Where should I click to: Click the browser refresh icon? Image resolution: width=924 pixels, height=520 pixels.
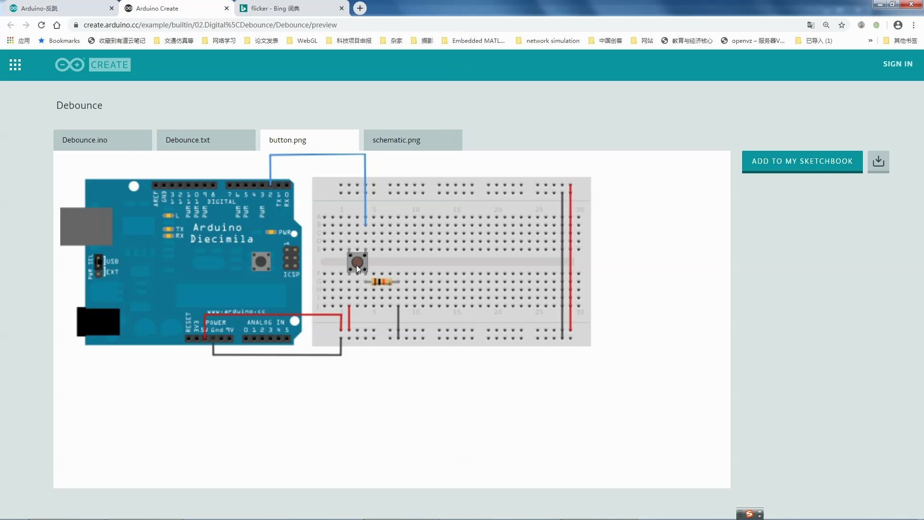coord(41,25)
